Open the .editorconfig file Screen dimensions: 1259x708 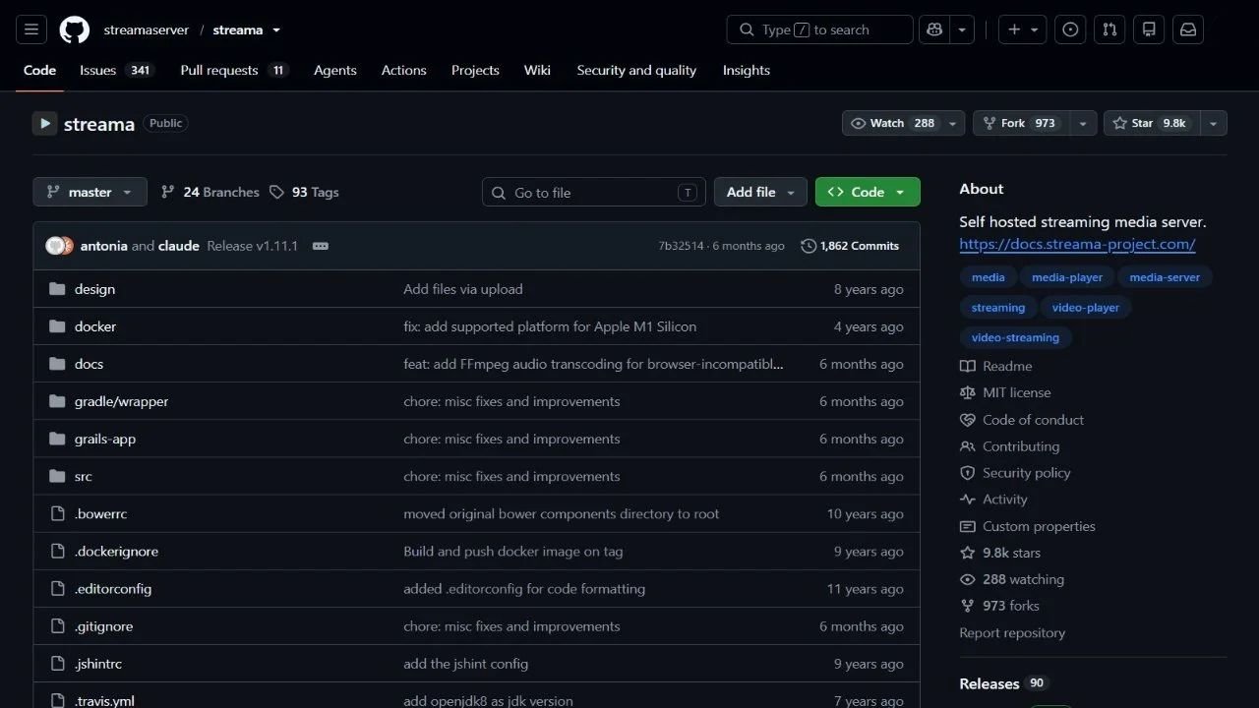(x=113, y=589)
